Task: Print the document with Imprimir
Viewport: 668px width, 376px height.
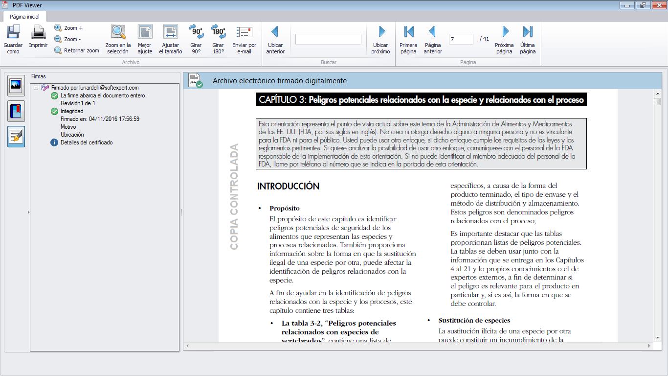Action: (38, 39)
